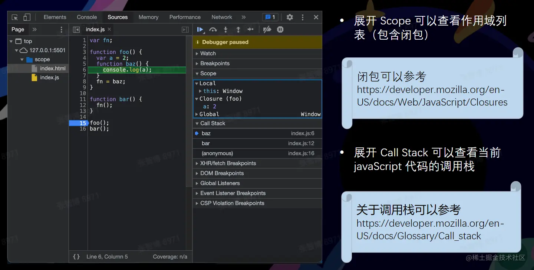Hide the file navigator sidebar
534x270 pixels.
(x=76, y=29)
